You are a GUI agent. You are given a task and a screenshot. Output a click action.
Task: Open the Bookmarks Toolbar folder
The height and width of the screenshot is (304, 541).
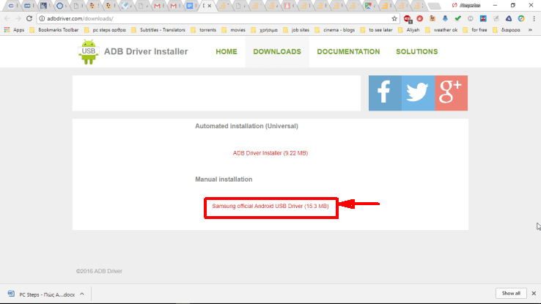pyautogui.click(x=54, y=30)
